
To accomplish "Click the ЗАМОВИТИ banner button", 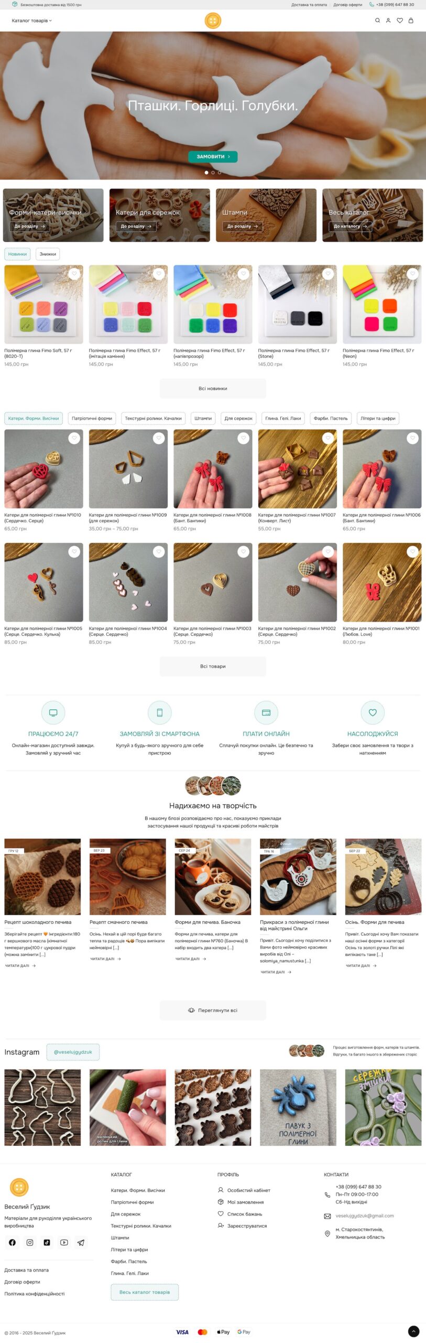I will click(213, 156).
